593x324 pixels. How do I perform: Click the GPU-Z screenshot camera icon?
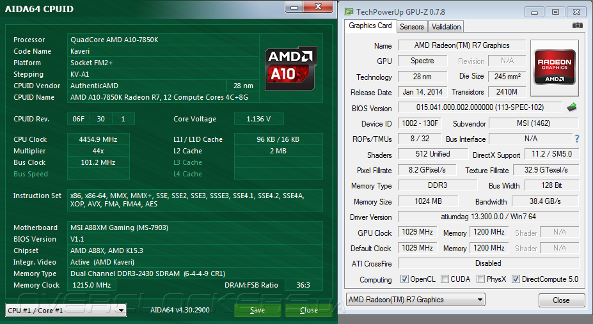tap(577, 26)
